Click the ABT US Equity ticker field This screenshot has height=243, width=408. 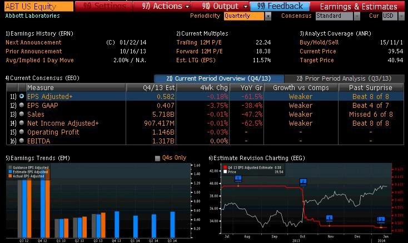click(x=39, y=7)
